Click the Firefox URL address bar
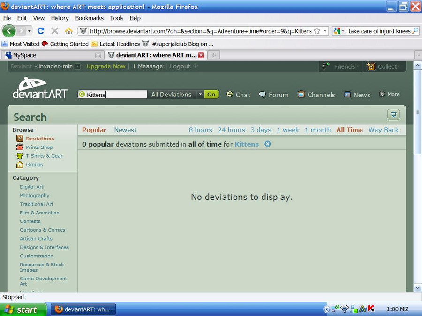The height and width of the screenshot is (316, 422). tap(201, 31)
